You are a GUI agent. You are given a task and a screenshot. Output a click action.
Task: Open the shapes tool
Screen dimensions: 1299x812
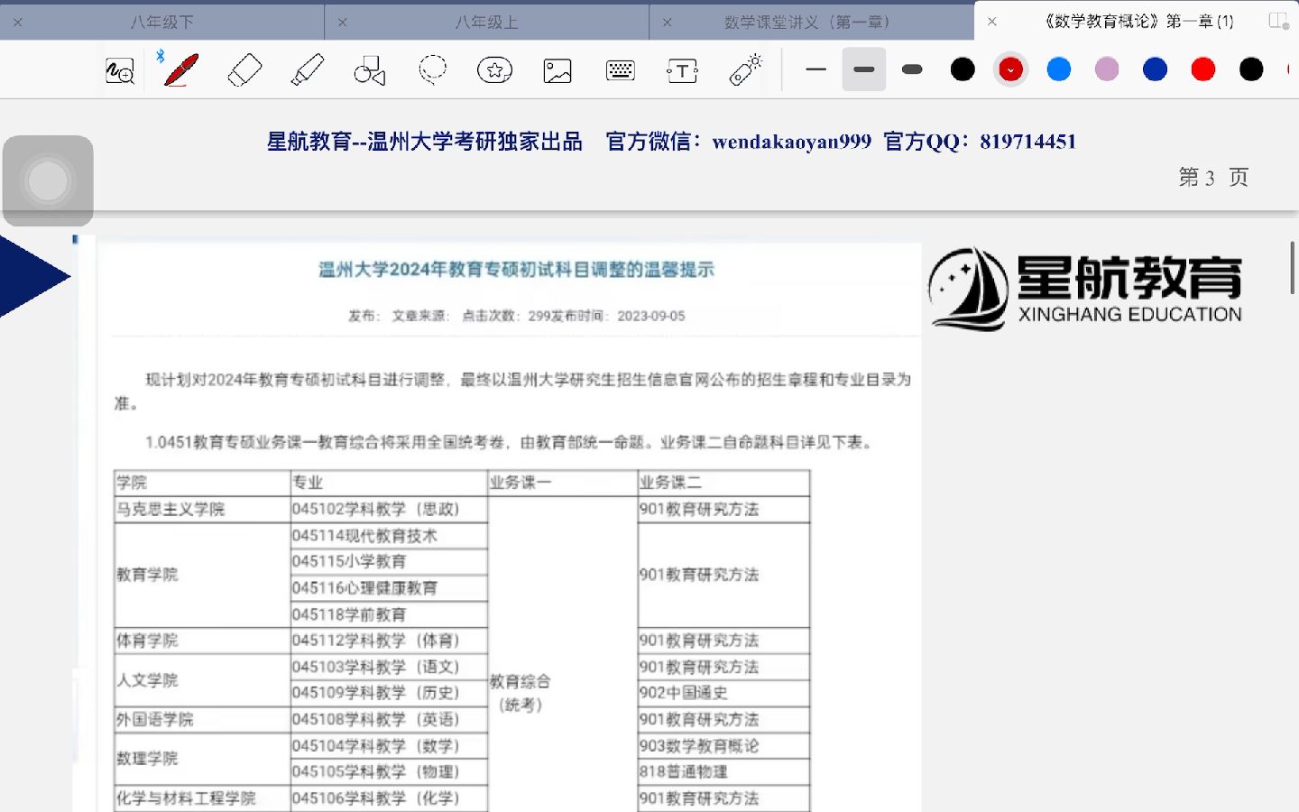(x=370, y=70)
